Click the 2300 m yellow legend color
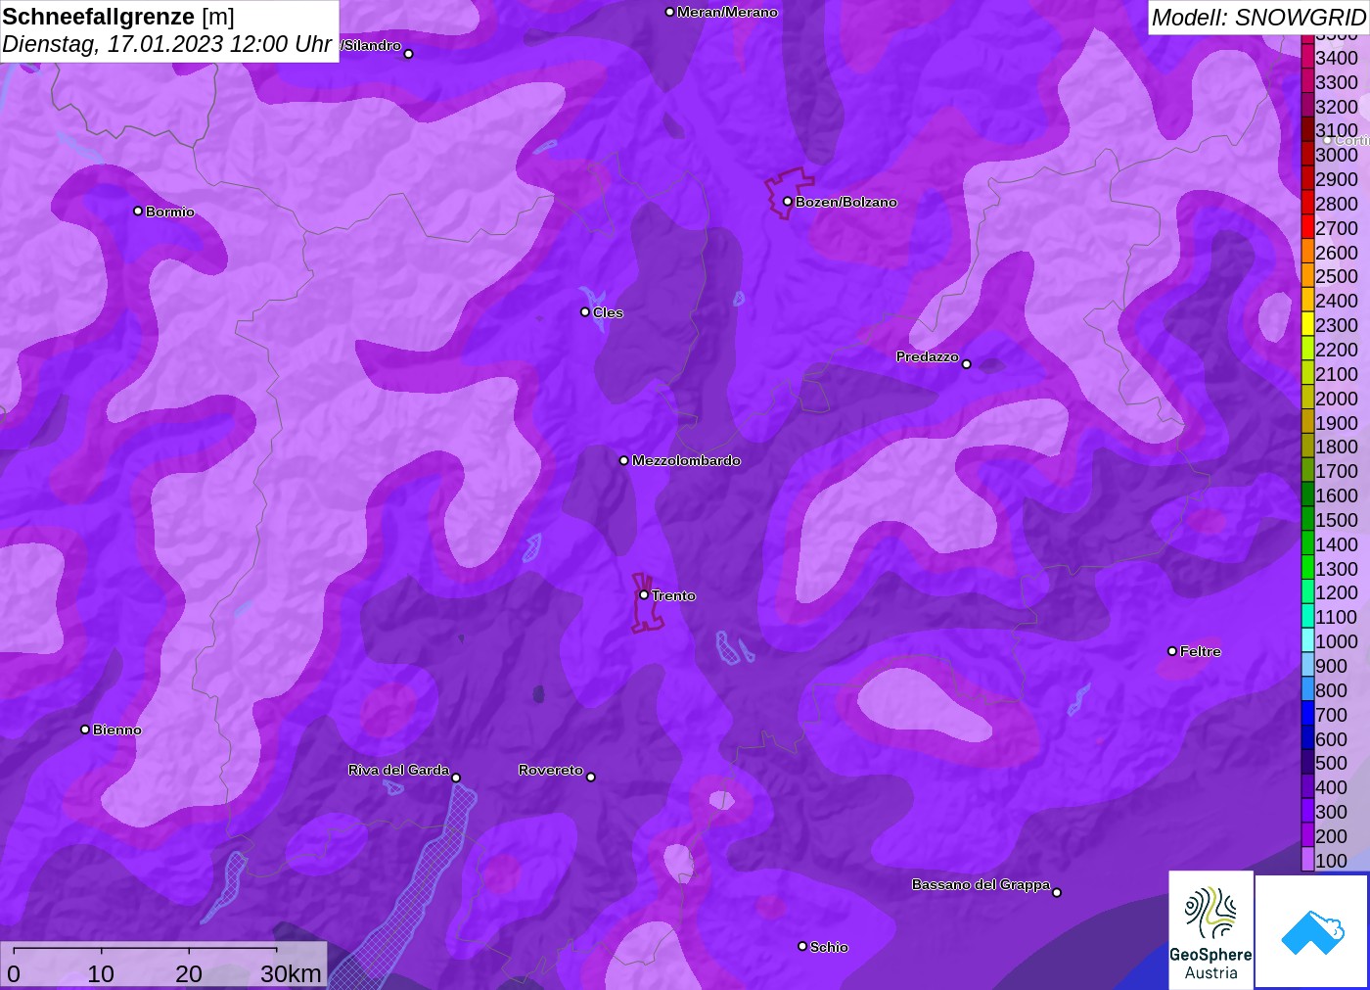Viewport: 1370px width, 990px height. coord(1307,325)
